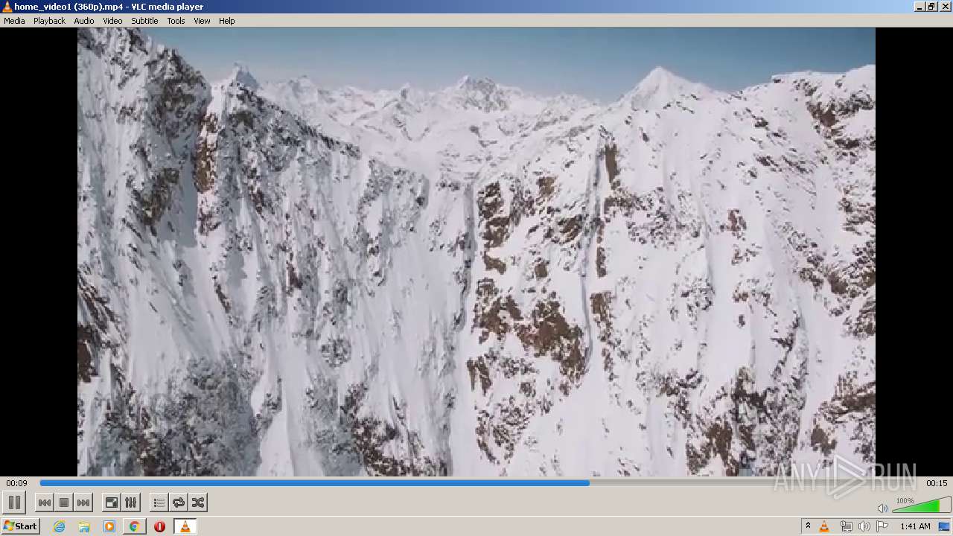
Task: Close the VLC media player window
Action: coord(946,7)
